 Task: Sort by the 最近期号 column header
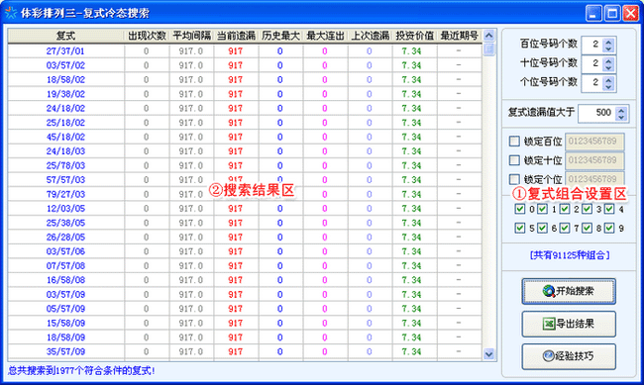(459, 36)
